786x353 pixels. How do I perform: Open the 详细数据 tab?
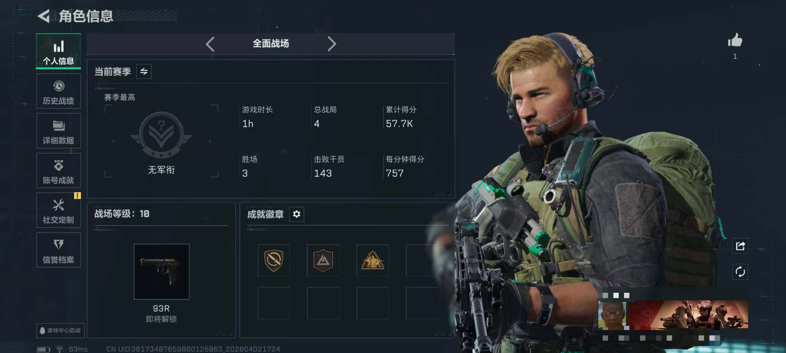(x=59, y=131)
